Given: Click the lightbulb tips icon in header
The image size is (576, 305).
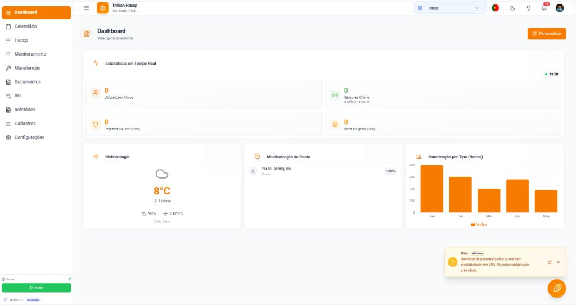Looking at the screenshot, I should point(528,8).
